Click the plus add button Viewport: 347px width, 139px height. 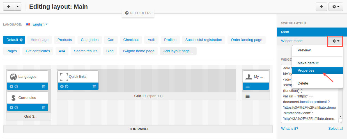point(321,7)
